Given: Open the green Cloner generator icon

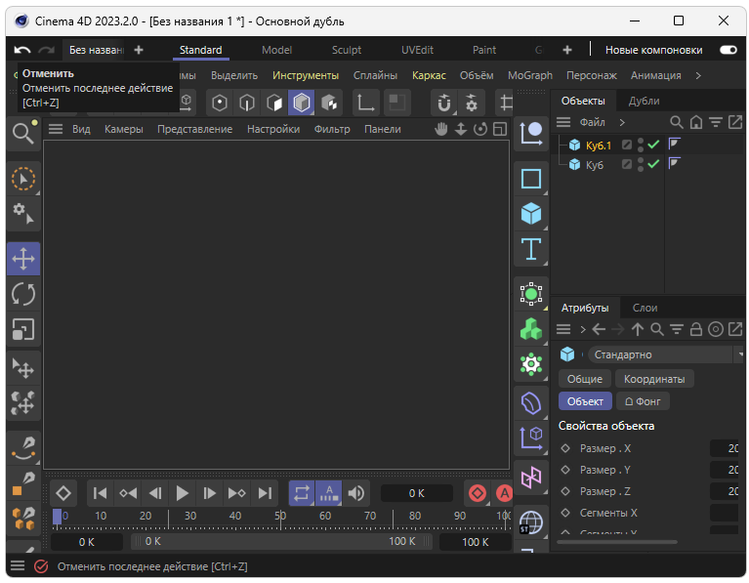Looking at the screenshot, I should pyautogui.click(x=531, y=329).
